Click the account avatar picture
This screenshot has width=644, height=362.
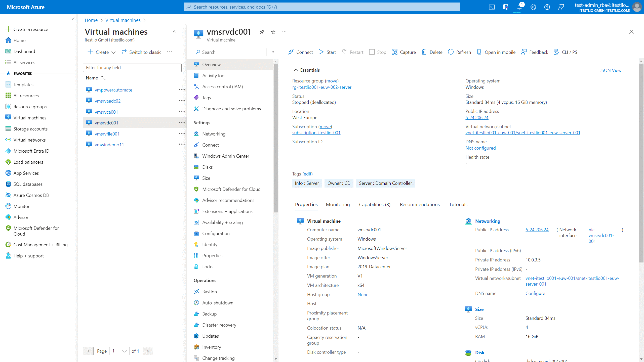pyautogui.click(x=637, y=7)
